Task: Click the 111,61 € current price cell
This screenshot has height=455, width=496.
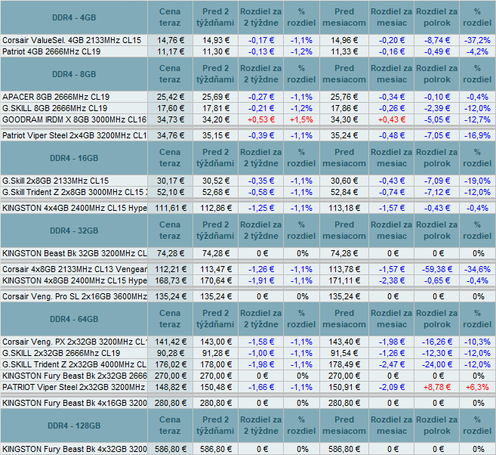Action: coord(170,209)
